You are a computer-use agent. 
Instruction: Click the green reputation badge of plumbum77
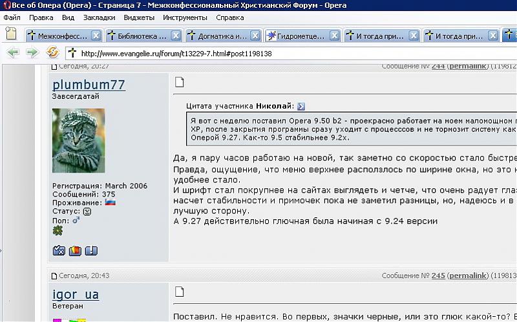point(58,230)
